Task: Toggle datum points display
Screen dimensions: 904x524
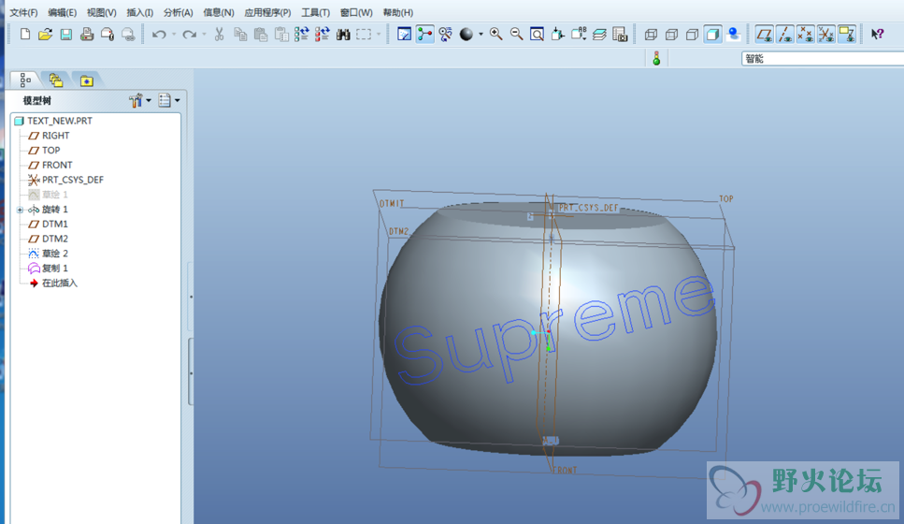Action: pos(806,35)
